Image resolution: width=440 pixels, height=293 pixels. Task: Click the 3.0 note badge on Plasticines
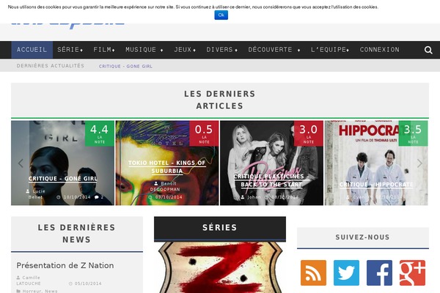tap(309, 133)
